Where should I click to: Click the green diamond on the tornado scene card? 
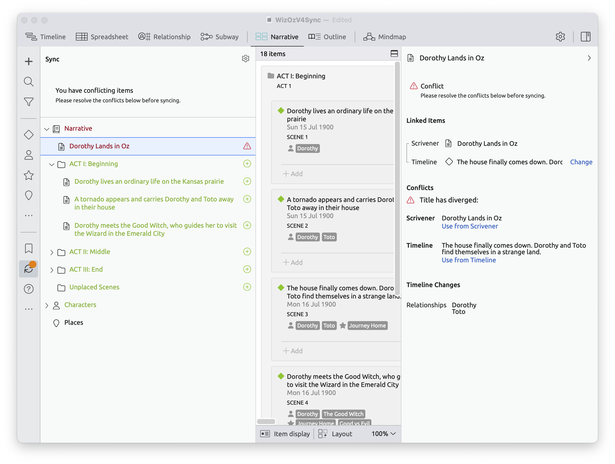pyautogui.click(x=281, y=199)
